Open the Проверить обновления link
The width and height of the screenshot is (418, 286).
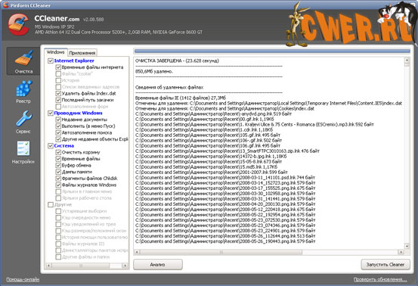[x=380, y=279]
